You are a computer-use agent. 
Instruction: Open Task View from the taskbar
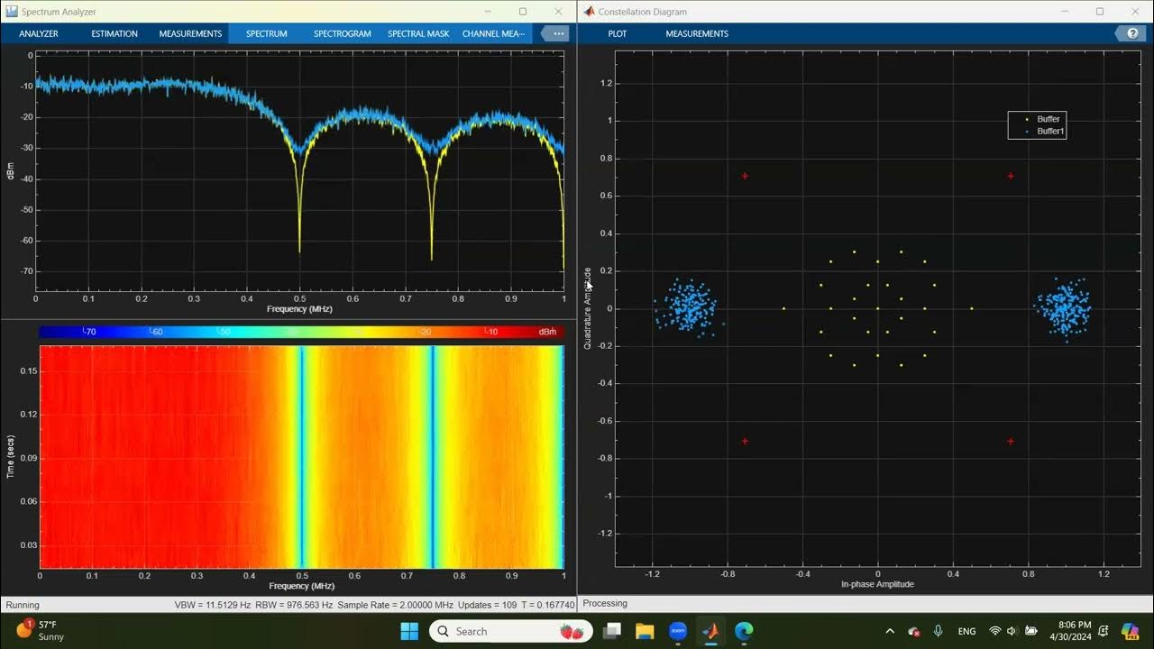click(x=613, y=631)
